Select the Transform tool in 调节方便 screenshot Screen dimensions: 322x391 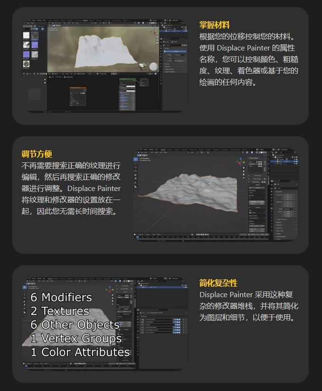[135, 178]
